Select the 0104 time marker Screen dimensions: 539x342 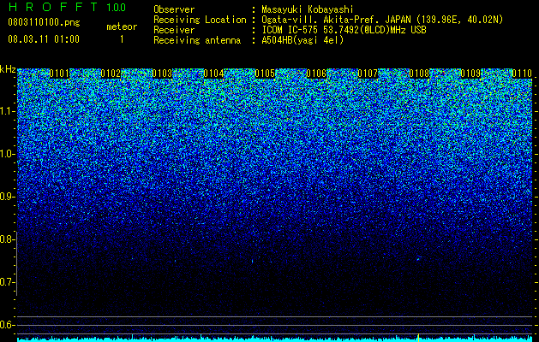[213, 74]
